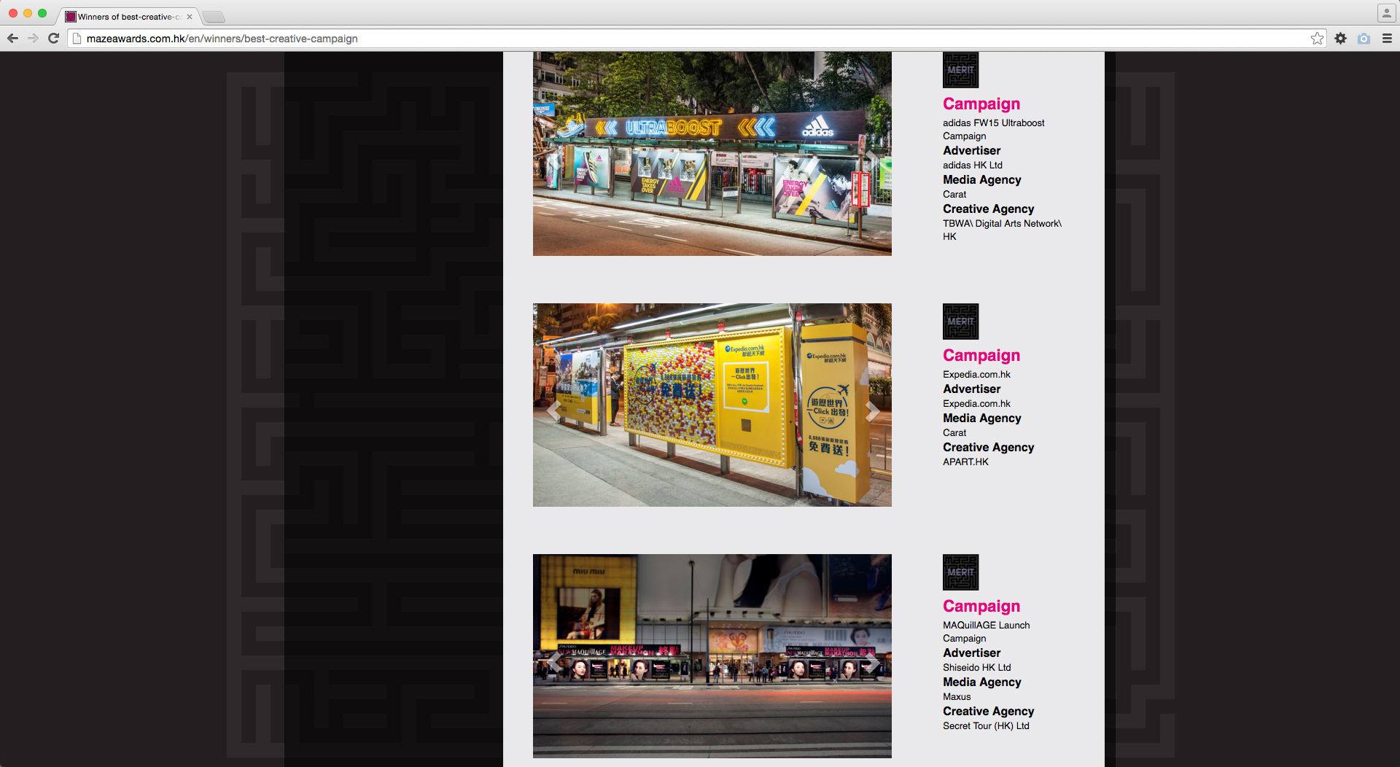Advance the adidas Ultraboost carousel to next image
The height and width of the screenshot is (767, 1400).
point(872,160)
